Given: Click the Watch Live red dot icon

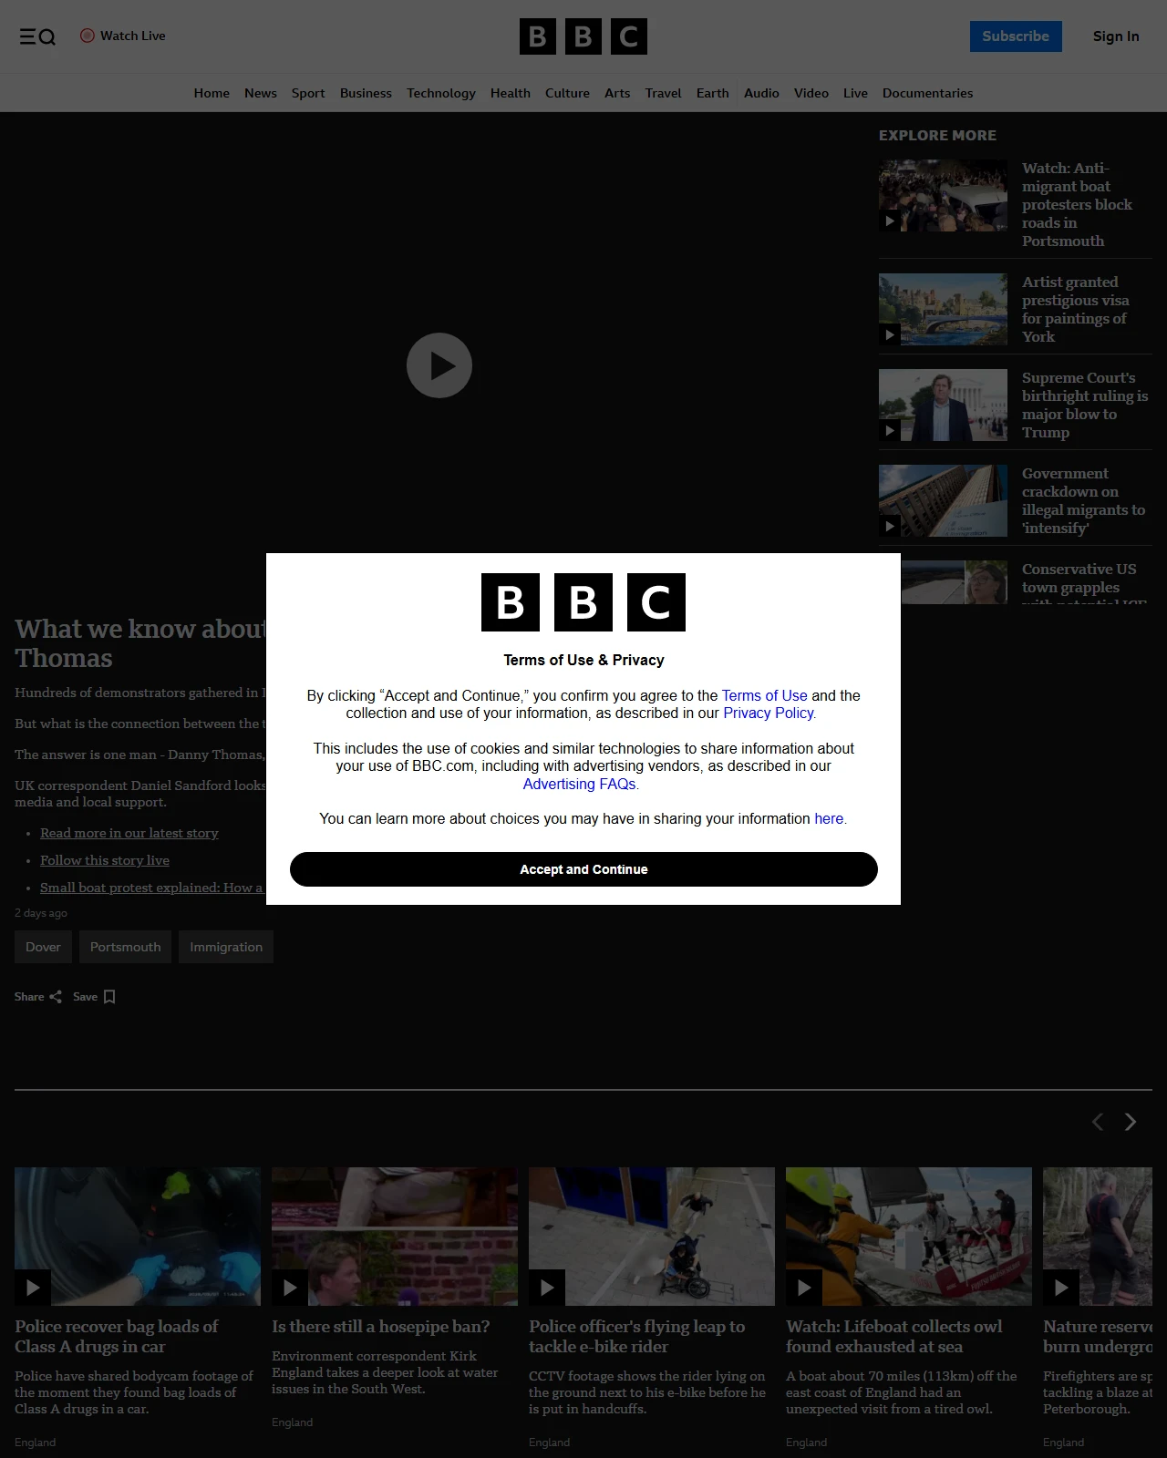Looking at the screenshot, I should [x=88, y=36].
